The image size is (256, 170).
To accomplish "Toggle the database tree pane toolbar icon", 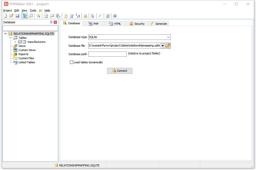I will click(25, 16).
